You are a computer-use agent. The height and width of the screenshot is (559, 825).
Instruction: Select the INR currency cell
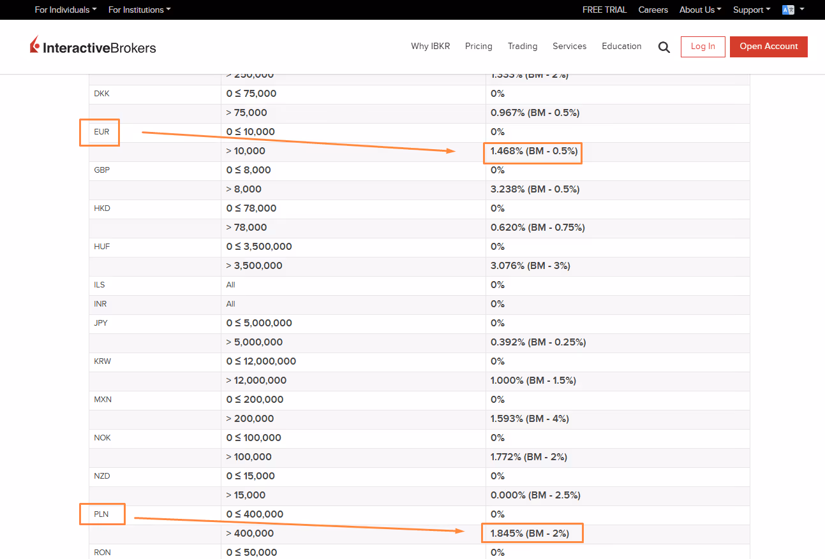tap(155, 304)
